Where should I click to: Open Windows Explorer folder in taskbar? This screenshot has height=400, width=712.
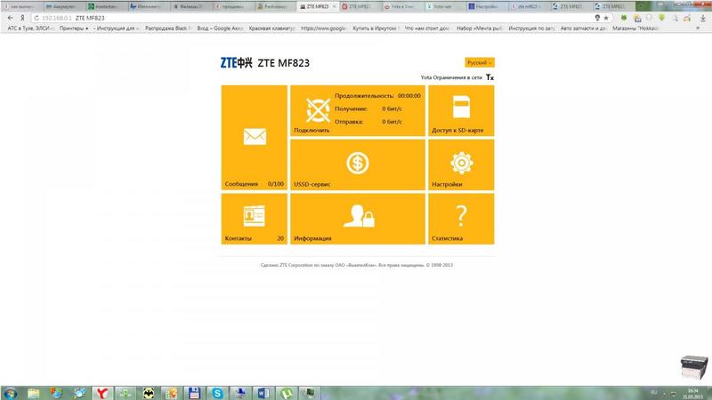(x=33, y=393)
